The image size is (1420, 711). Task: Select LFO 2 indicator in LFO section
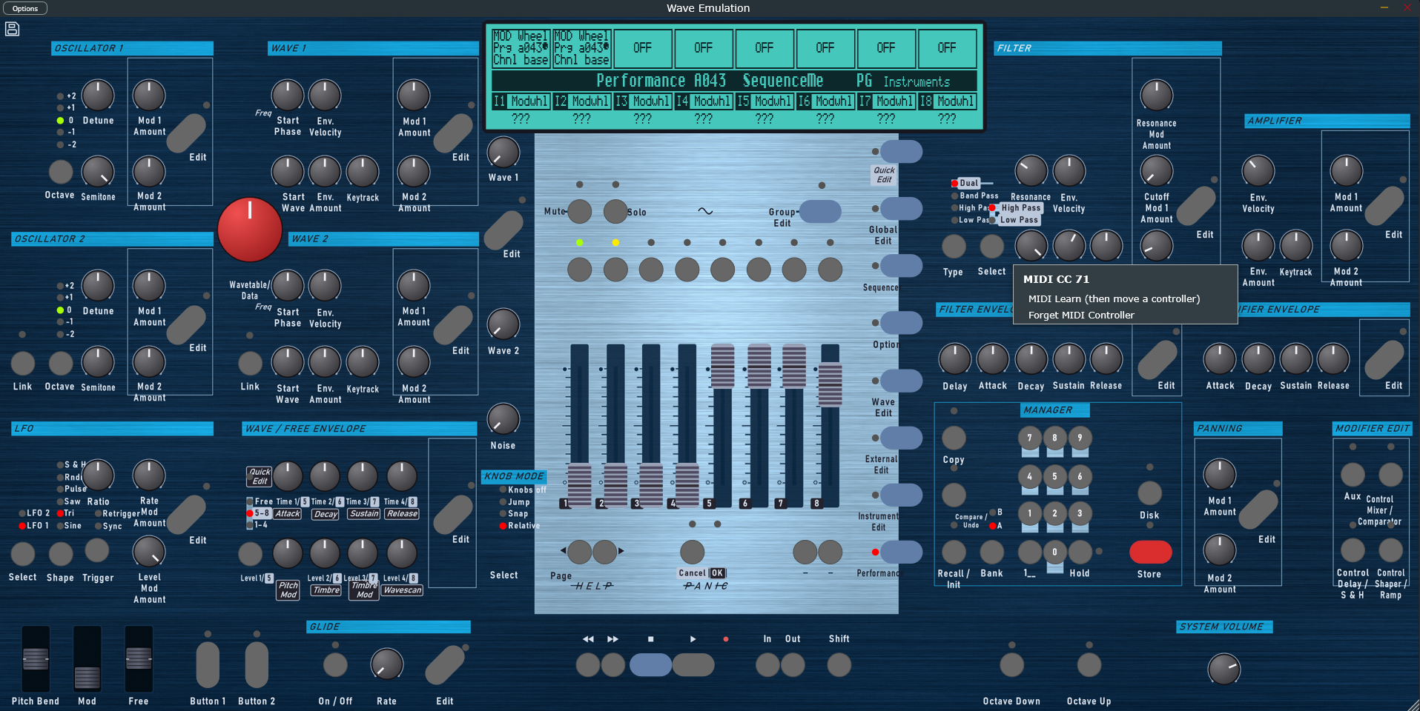tap(22, 513)
